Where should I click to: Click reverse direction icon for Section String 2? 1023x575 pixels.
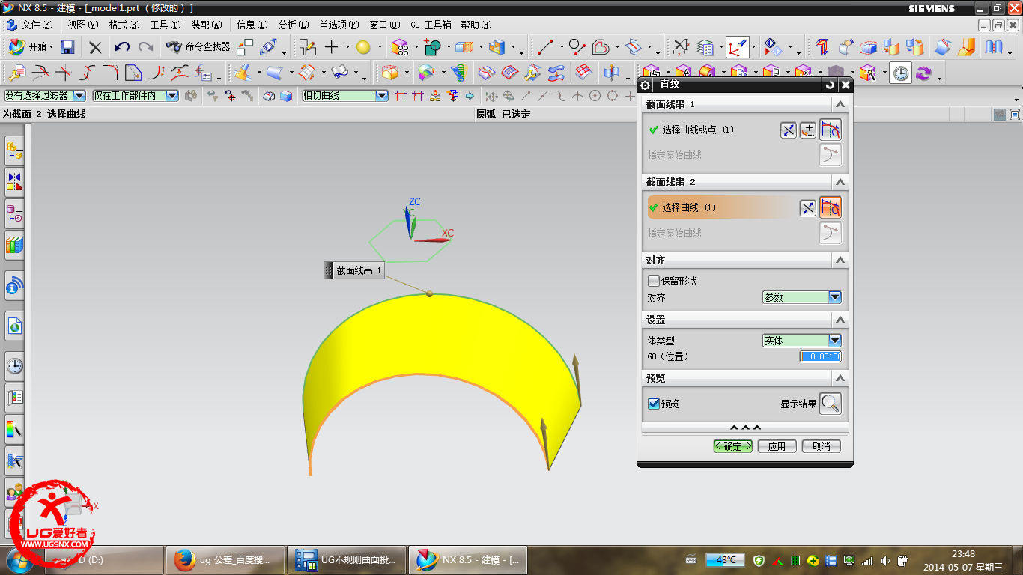[x=807, y=208]
